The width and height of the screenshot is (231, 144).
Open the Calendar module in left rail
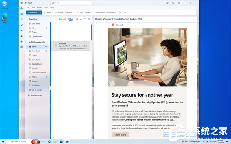[x=22, y=14]
